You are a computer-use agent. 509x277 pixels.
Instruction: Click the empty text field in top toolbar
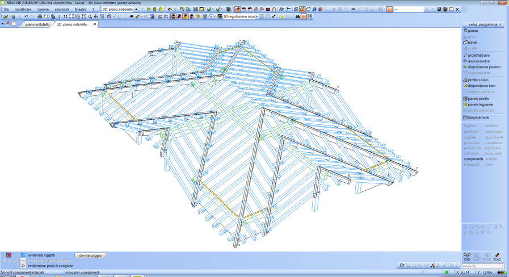pyautogui.click(x=409, y=10)
